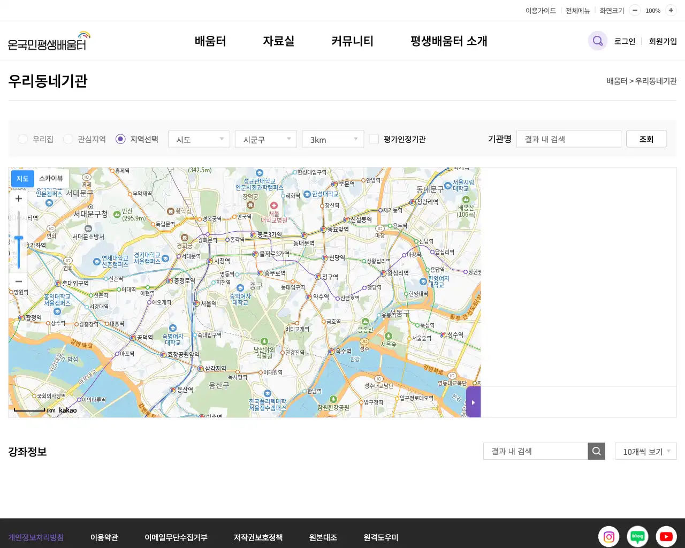685x548 pixels.
Task: Open the 이용약관 footer link
Action: coord(104,537)
